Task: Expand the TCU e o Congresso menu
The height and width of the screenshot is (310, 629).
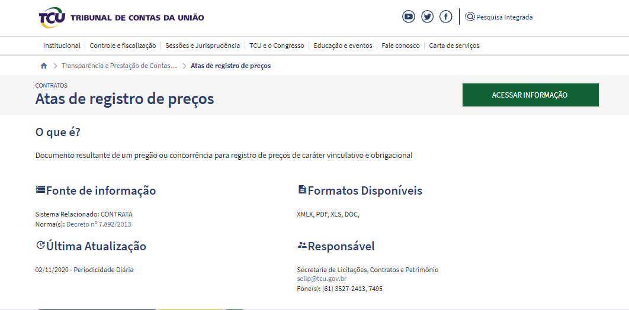Action: coord(277,46)
